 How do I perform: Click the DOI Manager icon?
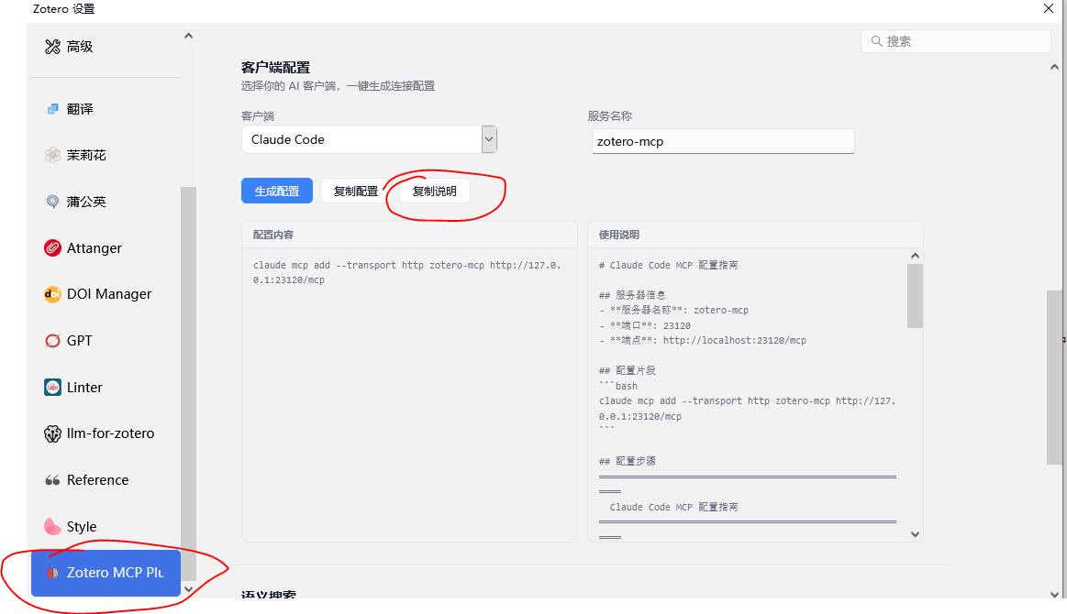coord(52,294)
